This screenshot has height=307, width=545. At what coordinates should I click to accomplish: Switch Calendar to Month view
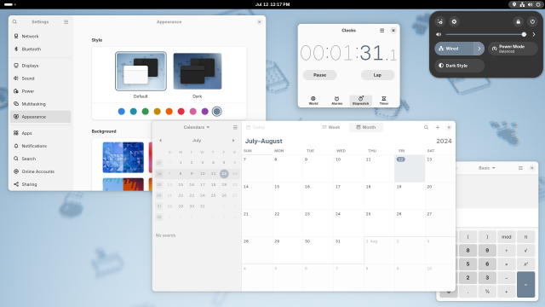[366, 127]
